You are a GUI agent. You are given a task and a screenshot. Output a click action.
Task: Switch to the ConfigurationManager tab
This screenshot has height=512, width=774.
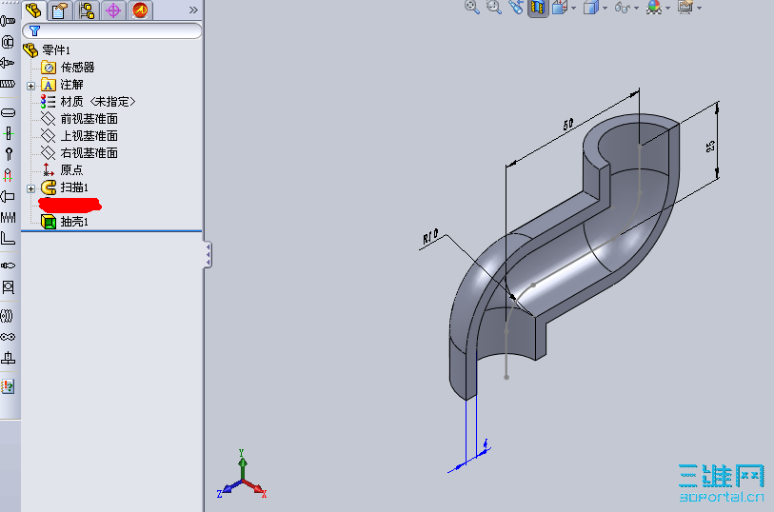[x=87, y=10]
